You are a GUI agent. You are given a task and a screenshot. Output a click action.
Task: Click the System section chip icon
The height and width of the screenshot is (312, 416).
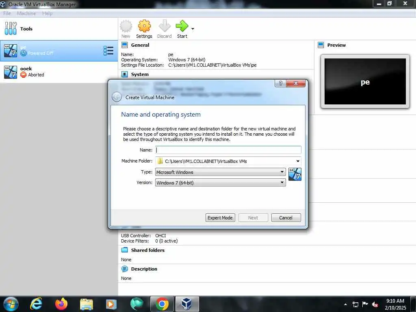coord(124,74)
